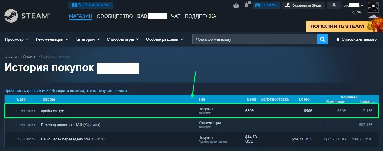Image resolution: width=383 pixels, height=151 pixels.
Task: Click the store search field
Action: point(254,39)
